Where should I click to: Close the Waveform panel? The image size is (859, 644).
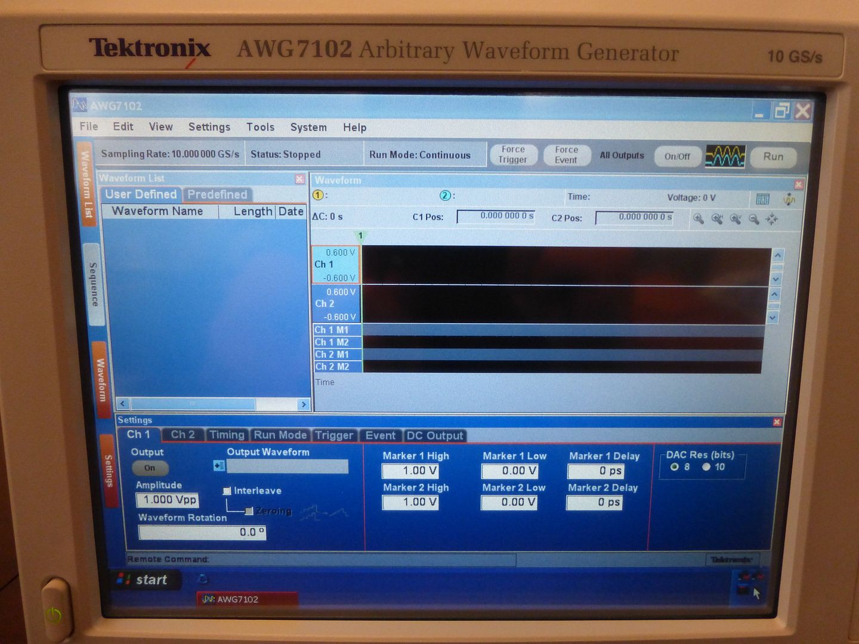click(799, 184)
